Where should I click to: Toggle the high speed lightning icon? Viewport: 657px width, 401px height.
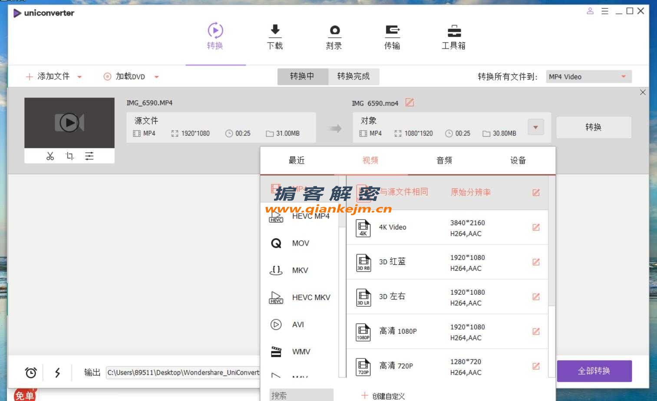point(57,372)
